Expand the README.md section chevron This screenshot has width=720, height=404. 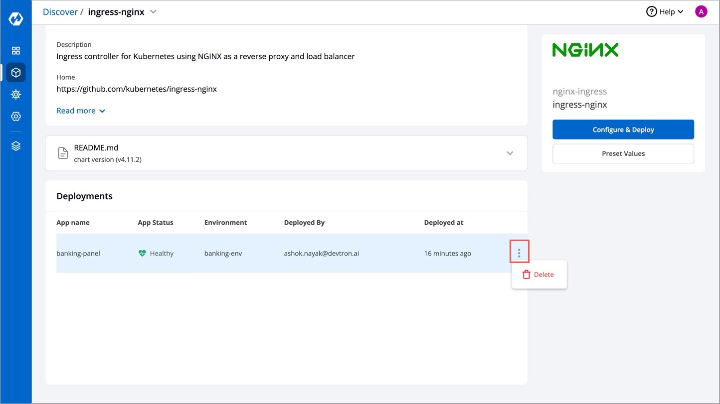click(510, 153)
